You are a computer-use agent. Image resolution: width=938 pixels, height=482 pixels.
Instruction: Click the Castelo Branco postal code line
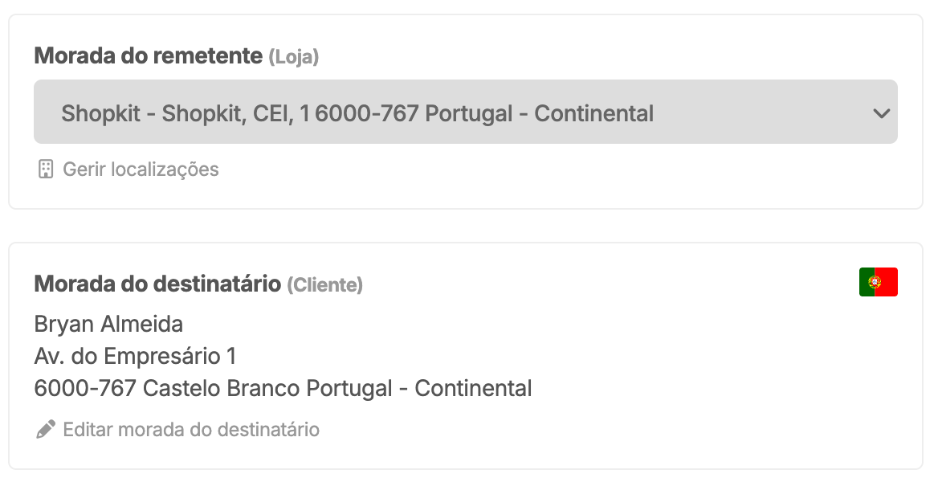pos(283,389)
